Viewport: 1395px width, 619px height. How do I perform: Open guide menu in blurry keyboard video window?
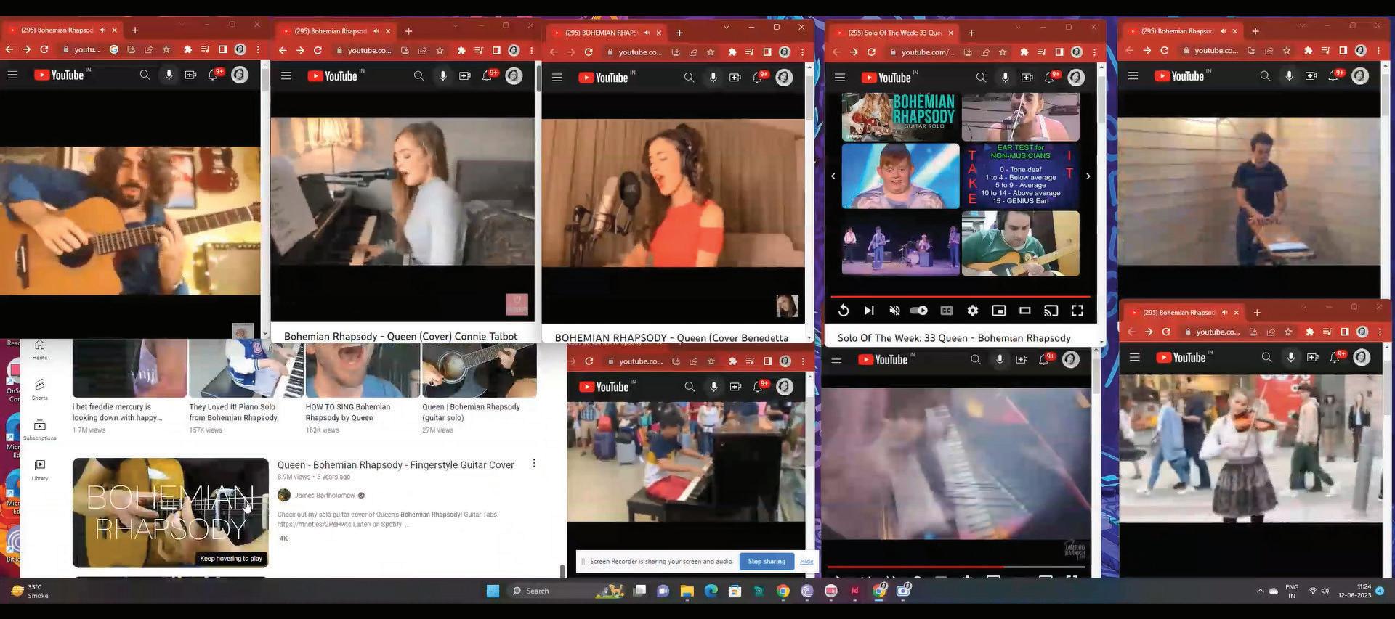coord(837,359)
